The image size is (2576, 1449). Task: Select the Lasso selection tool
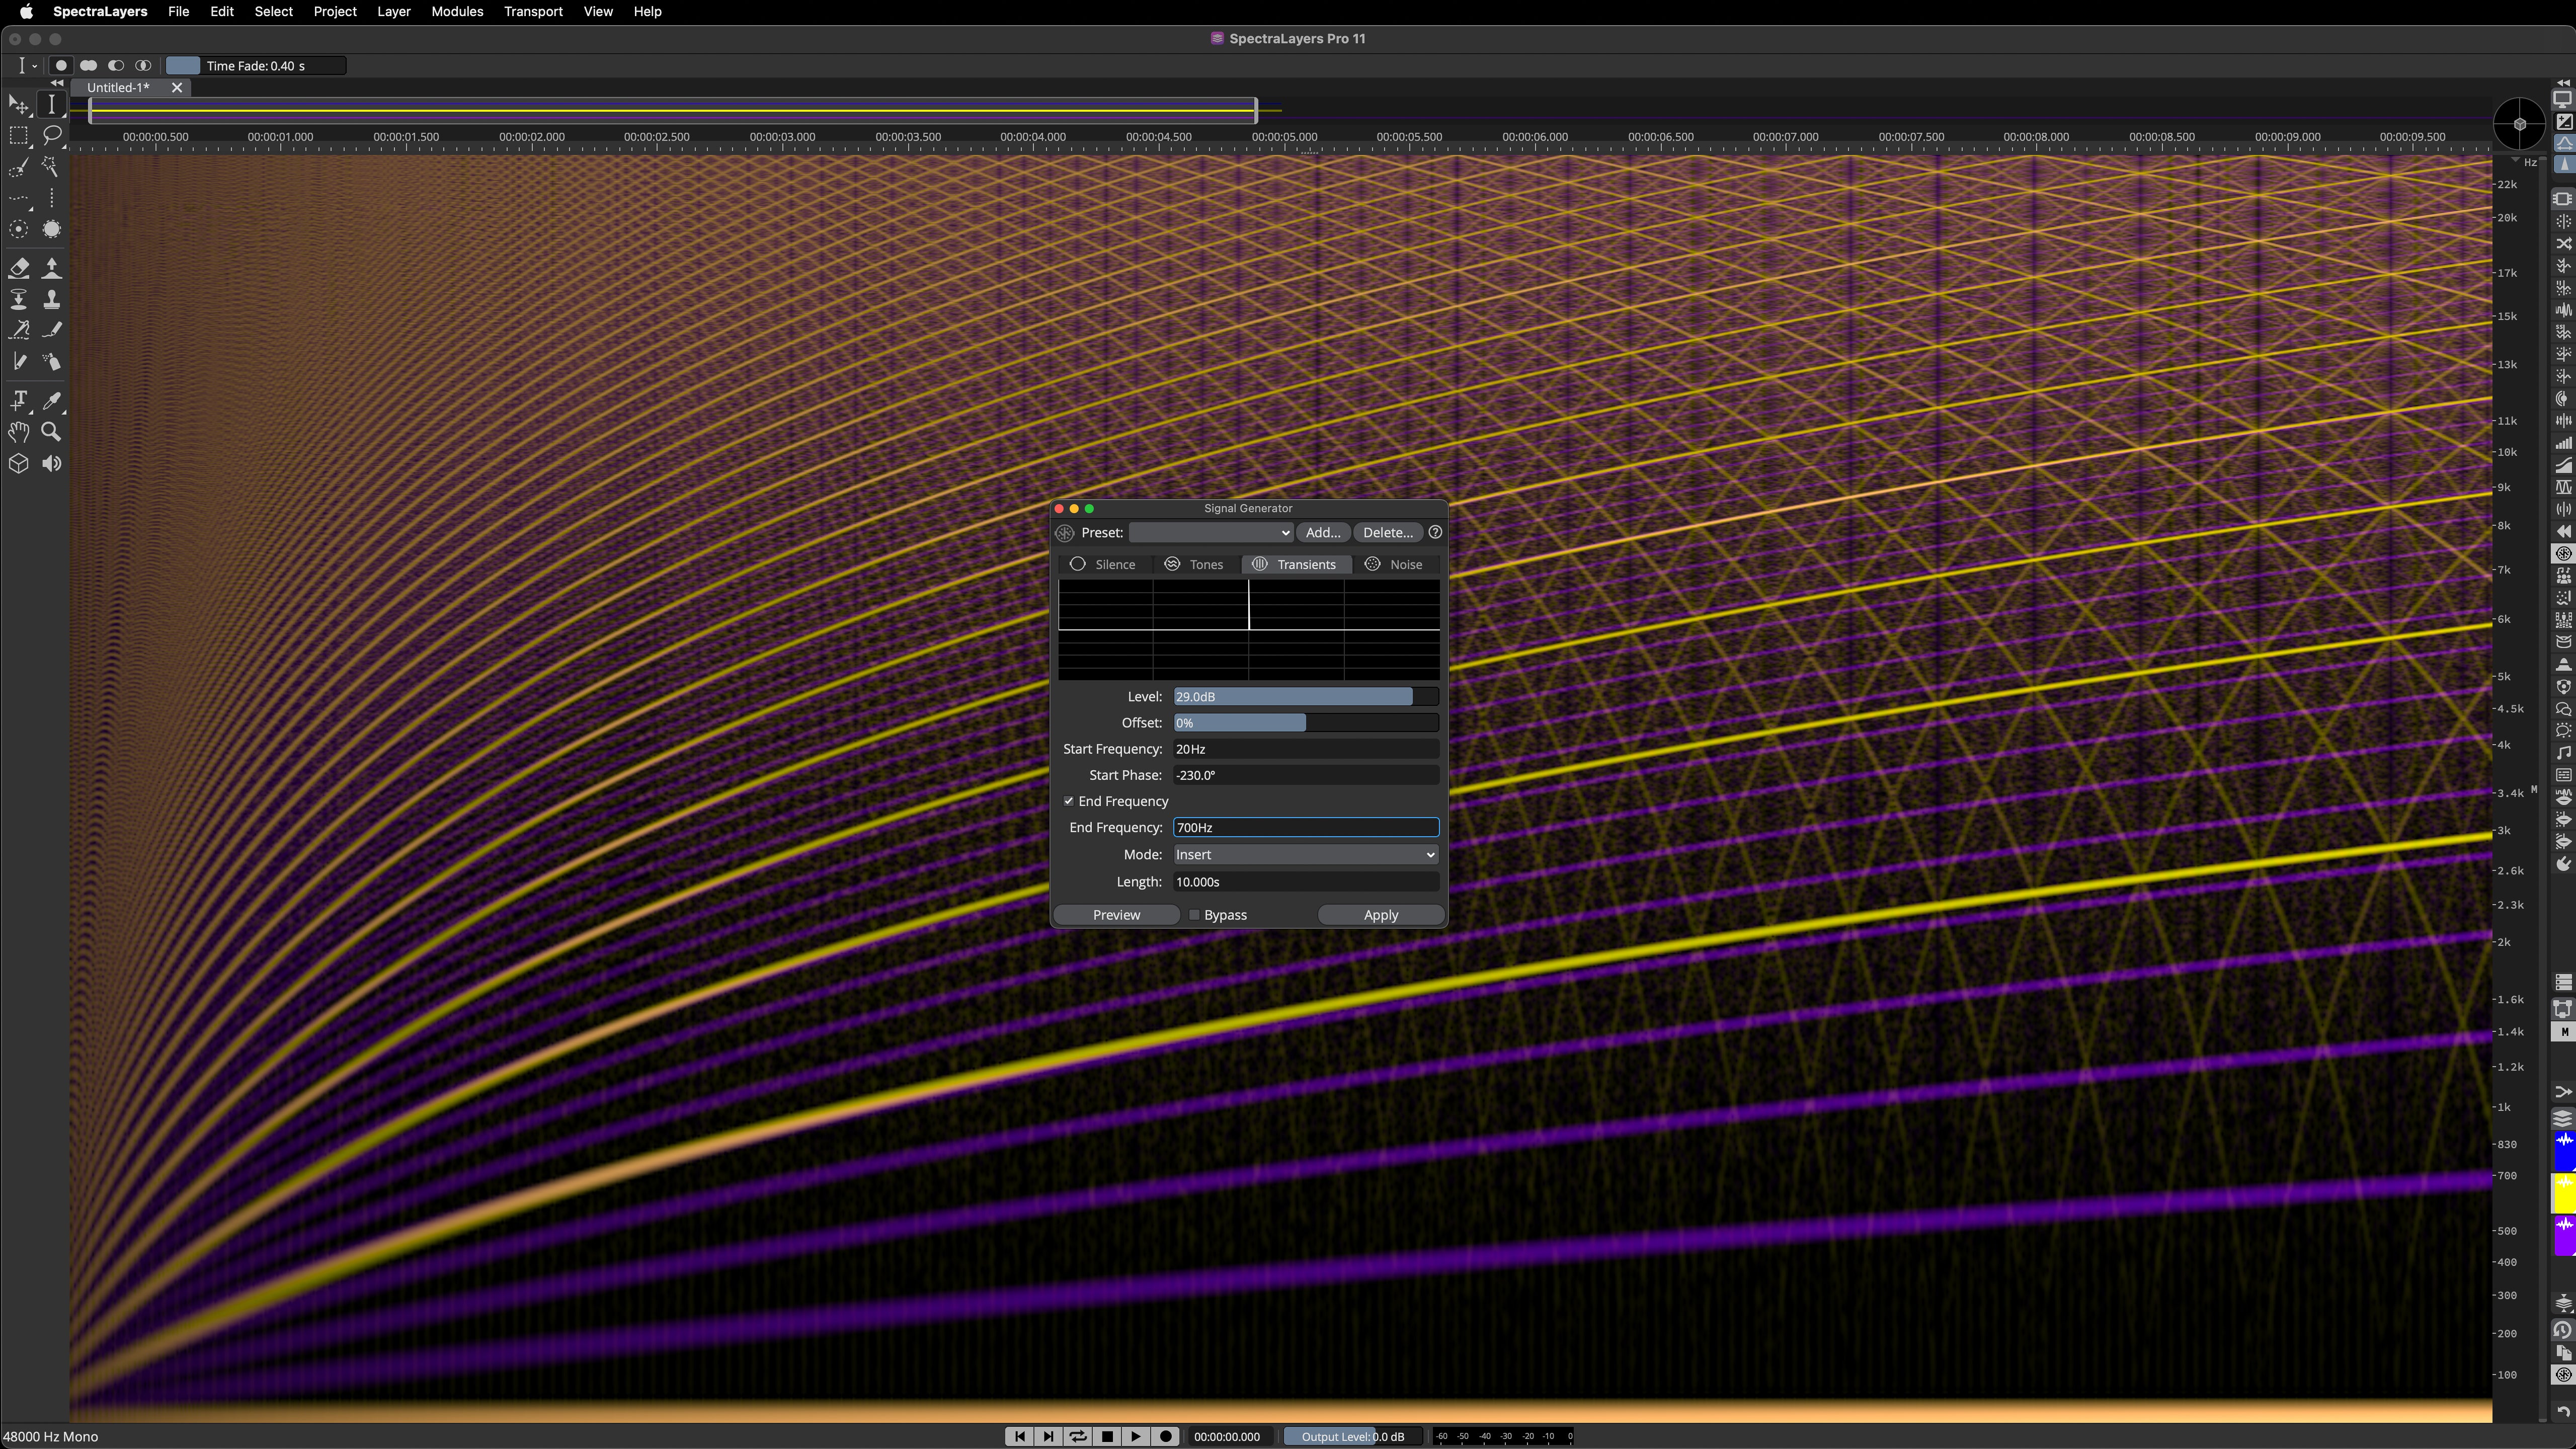51,135
